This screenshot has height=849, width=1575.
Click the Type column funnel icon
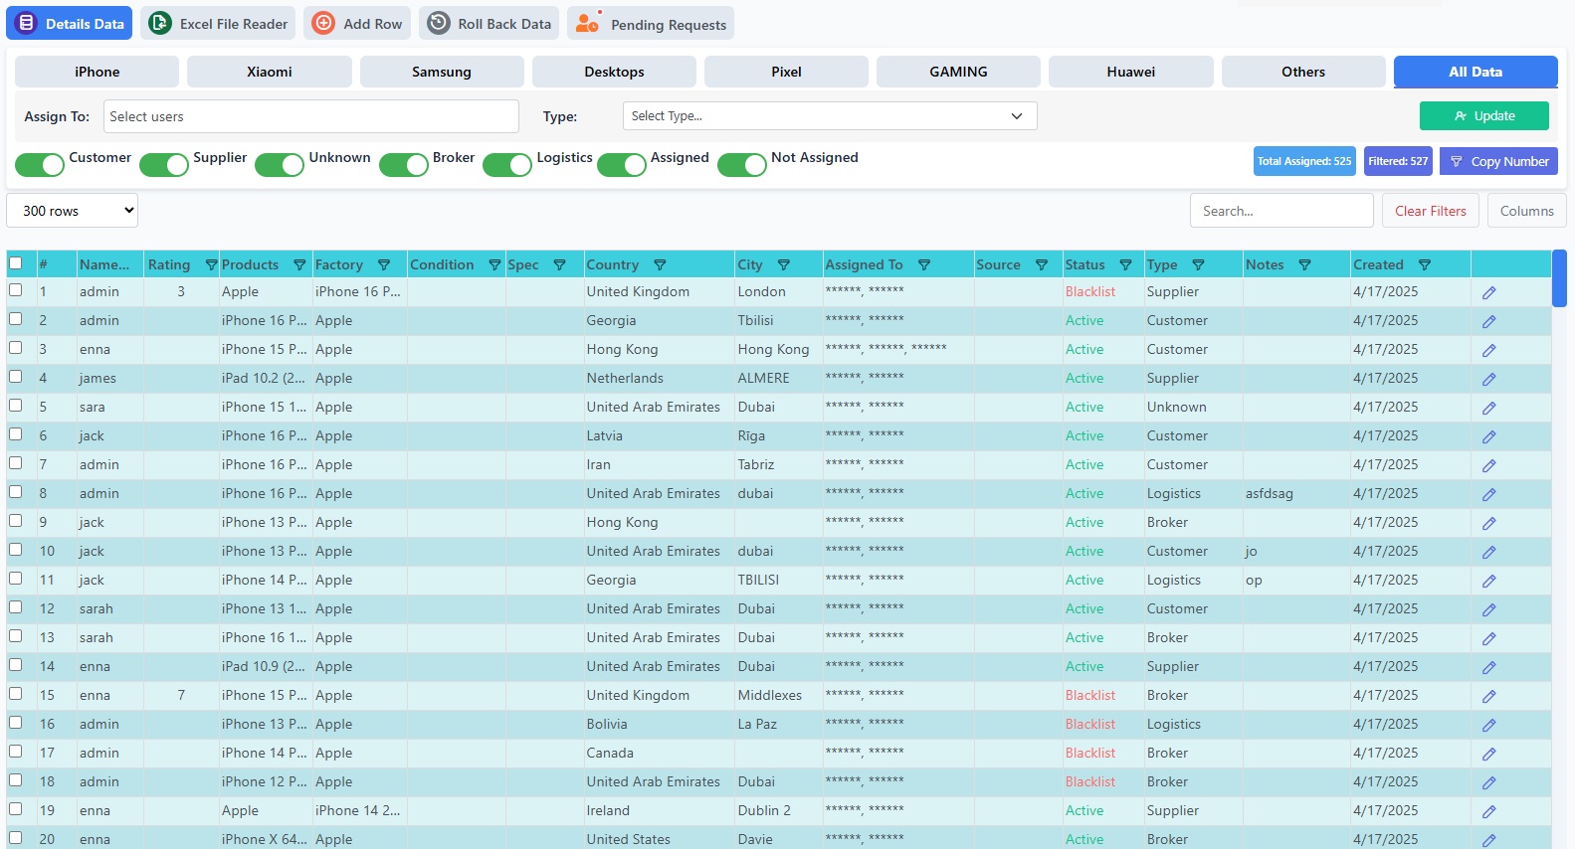point(1198,264)
